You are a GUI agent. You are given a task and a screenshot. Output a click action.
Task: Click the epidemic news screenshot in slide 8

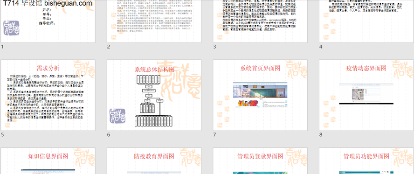click(x=366, y=94)
